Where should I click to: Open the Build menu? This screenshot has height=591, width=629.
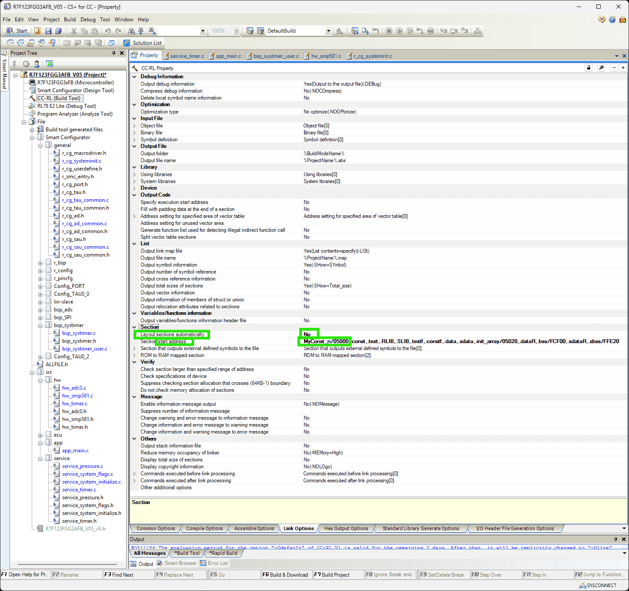(x=70, y=20)
